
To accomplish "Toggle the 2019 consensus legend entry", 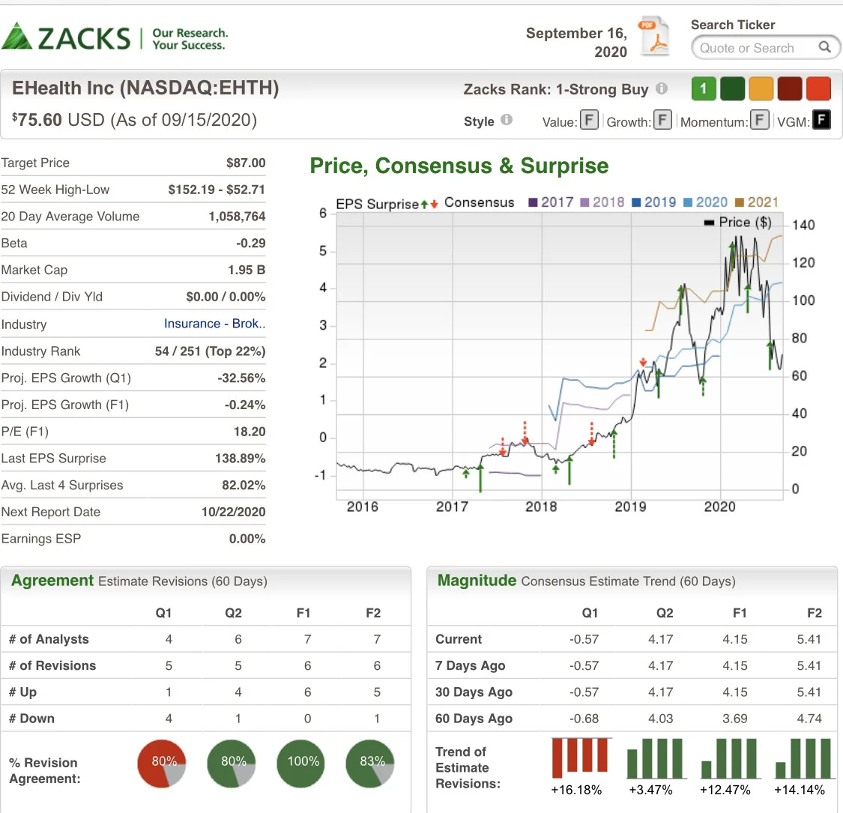I will click(653, 202).
